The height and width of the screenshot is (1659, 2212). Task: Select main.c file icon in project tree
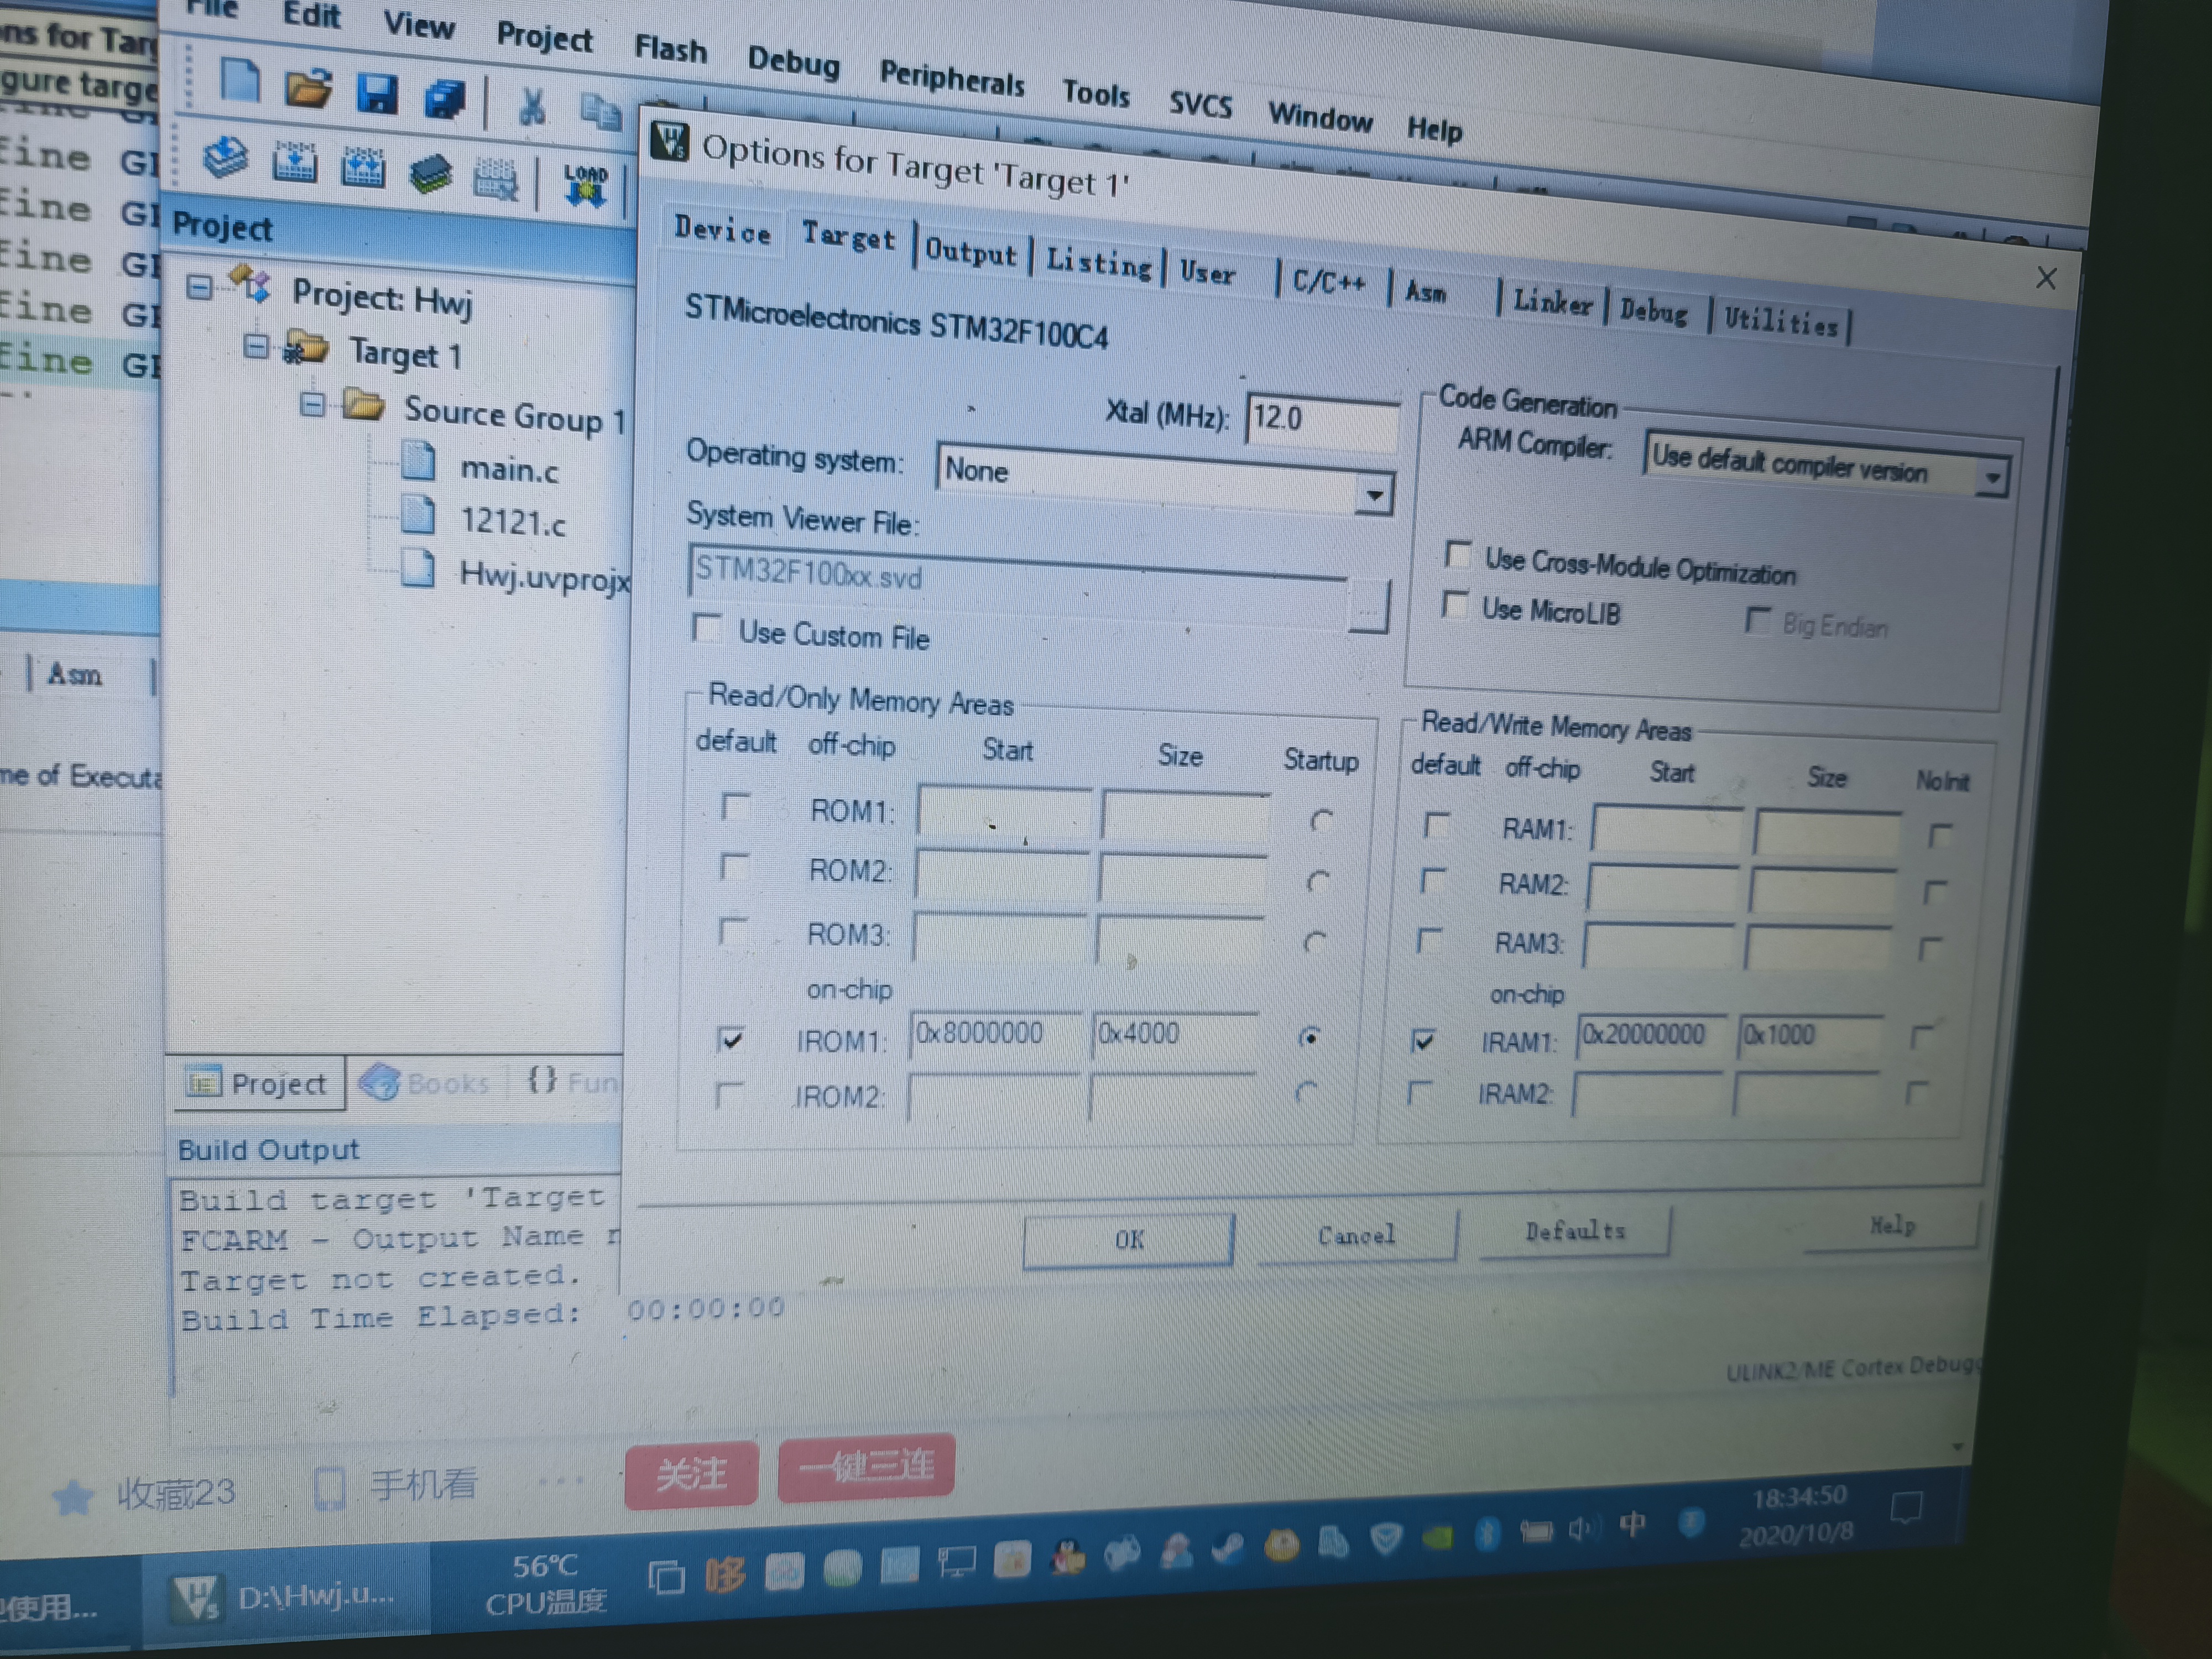[419, 461]
